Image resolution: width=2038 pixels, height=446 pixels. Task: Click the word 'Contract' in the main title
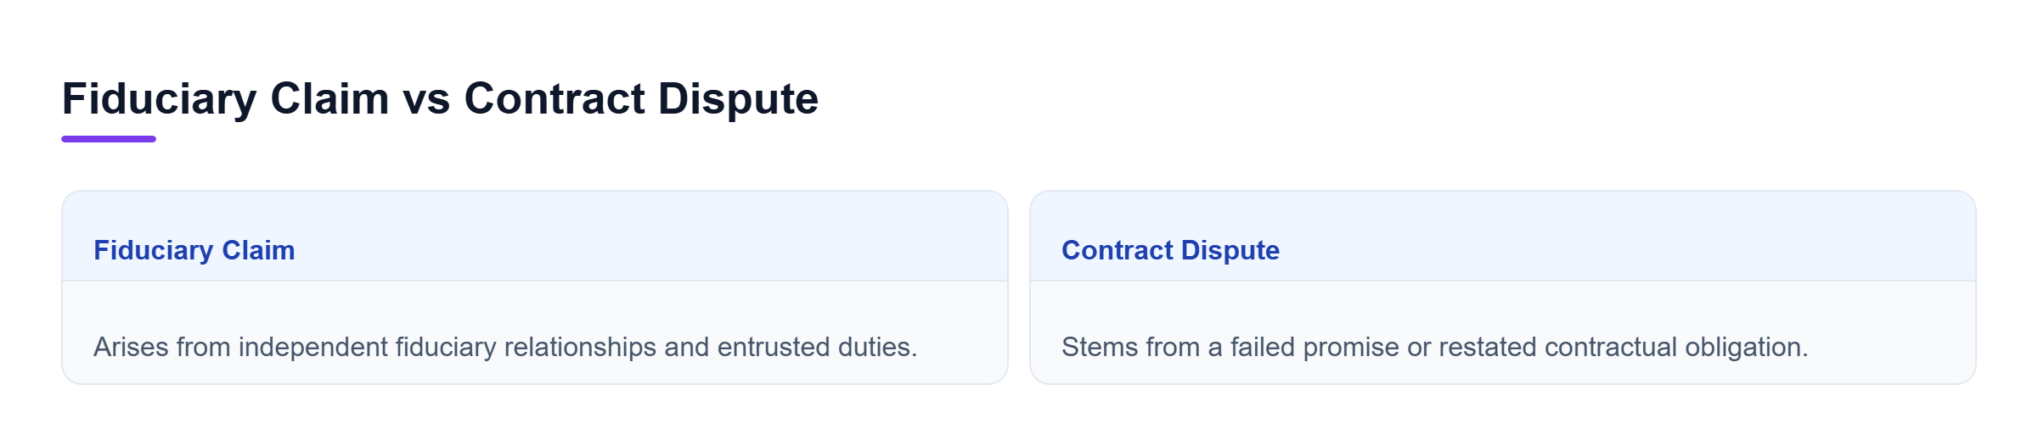(x=555, y=99)
